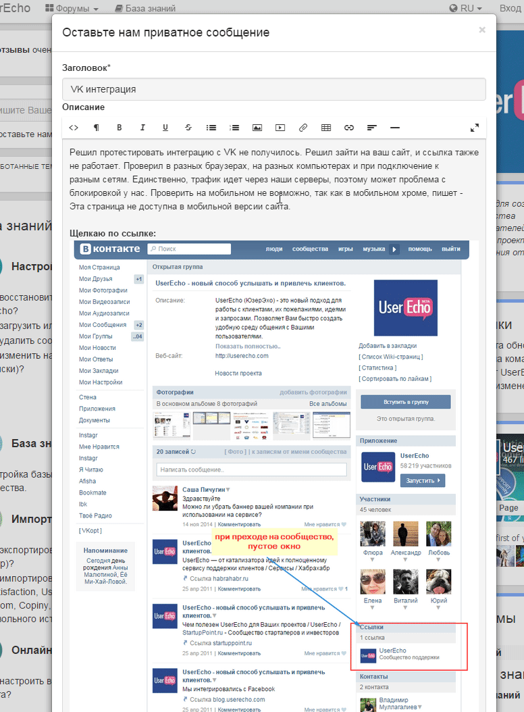Click игры in VK header
The height and width of the screenshot is (712, 524).
346,249
